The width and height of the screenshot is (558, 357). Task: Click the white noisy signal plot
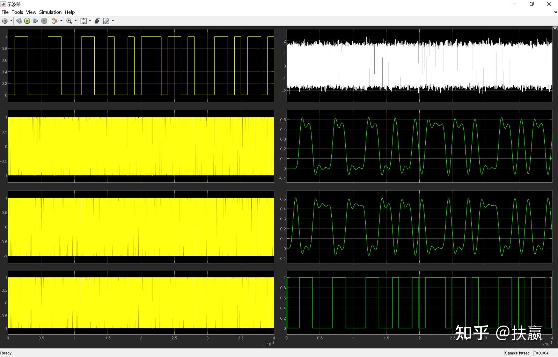[x=419, y=66]
